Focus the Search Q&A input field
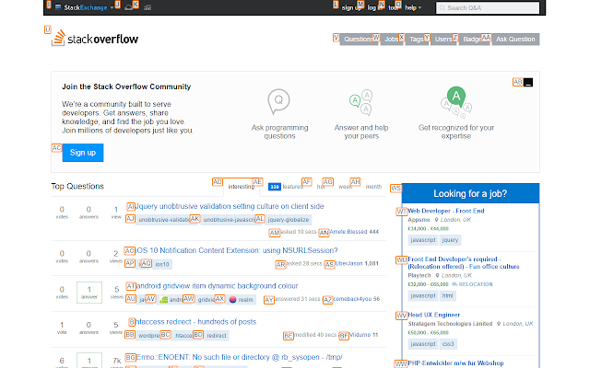Viewport: 590px width, 368px height. pos(488,8)
